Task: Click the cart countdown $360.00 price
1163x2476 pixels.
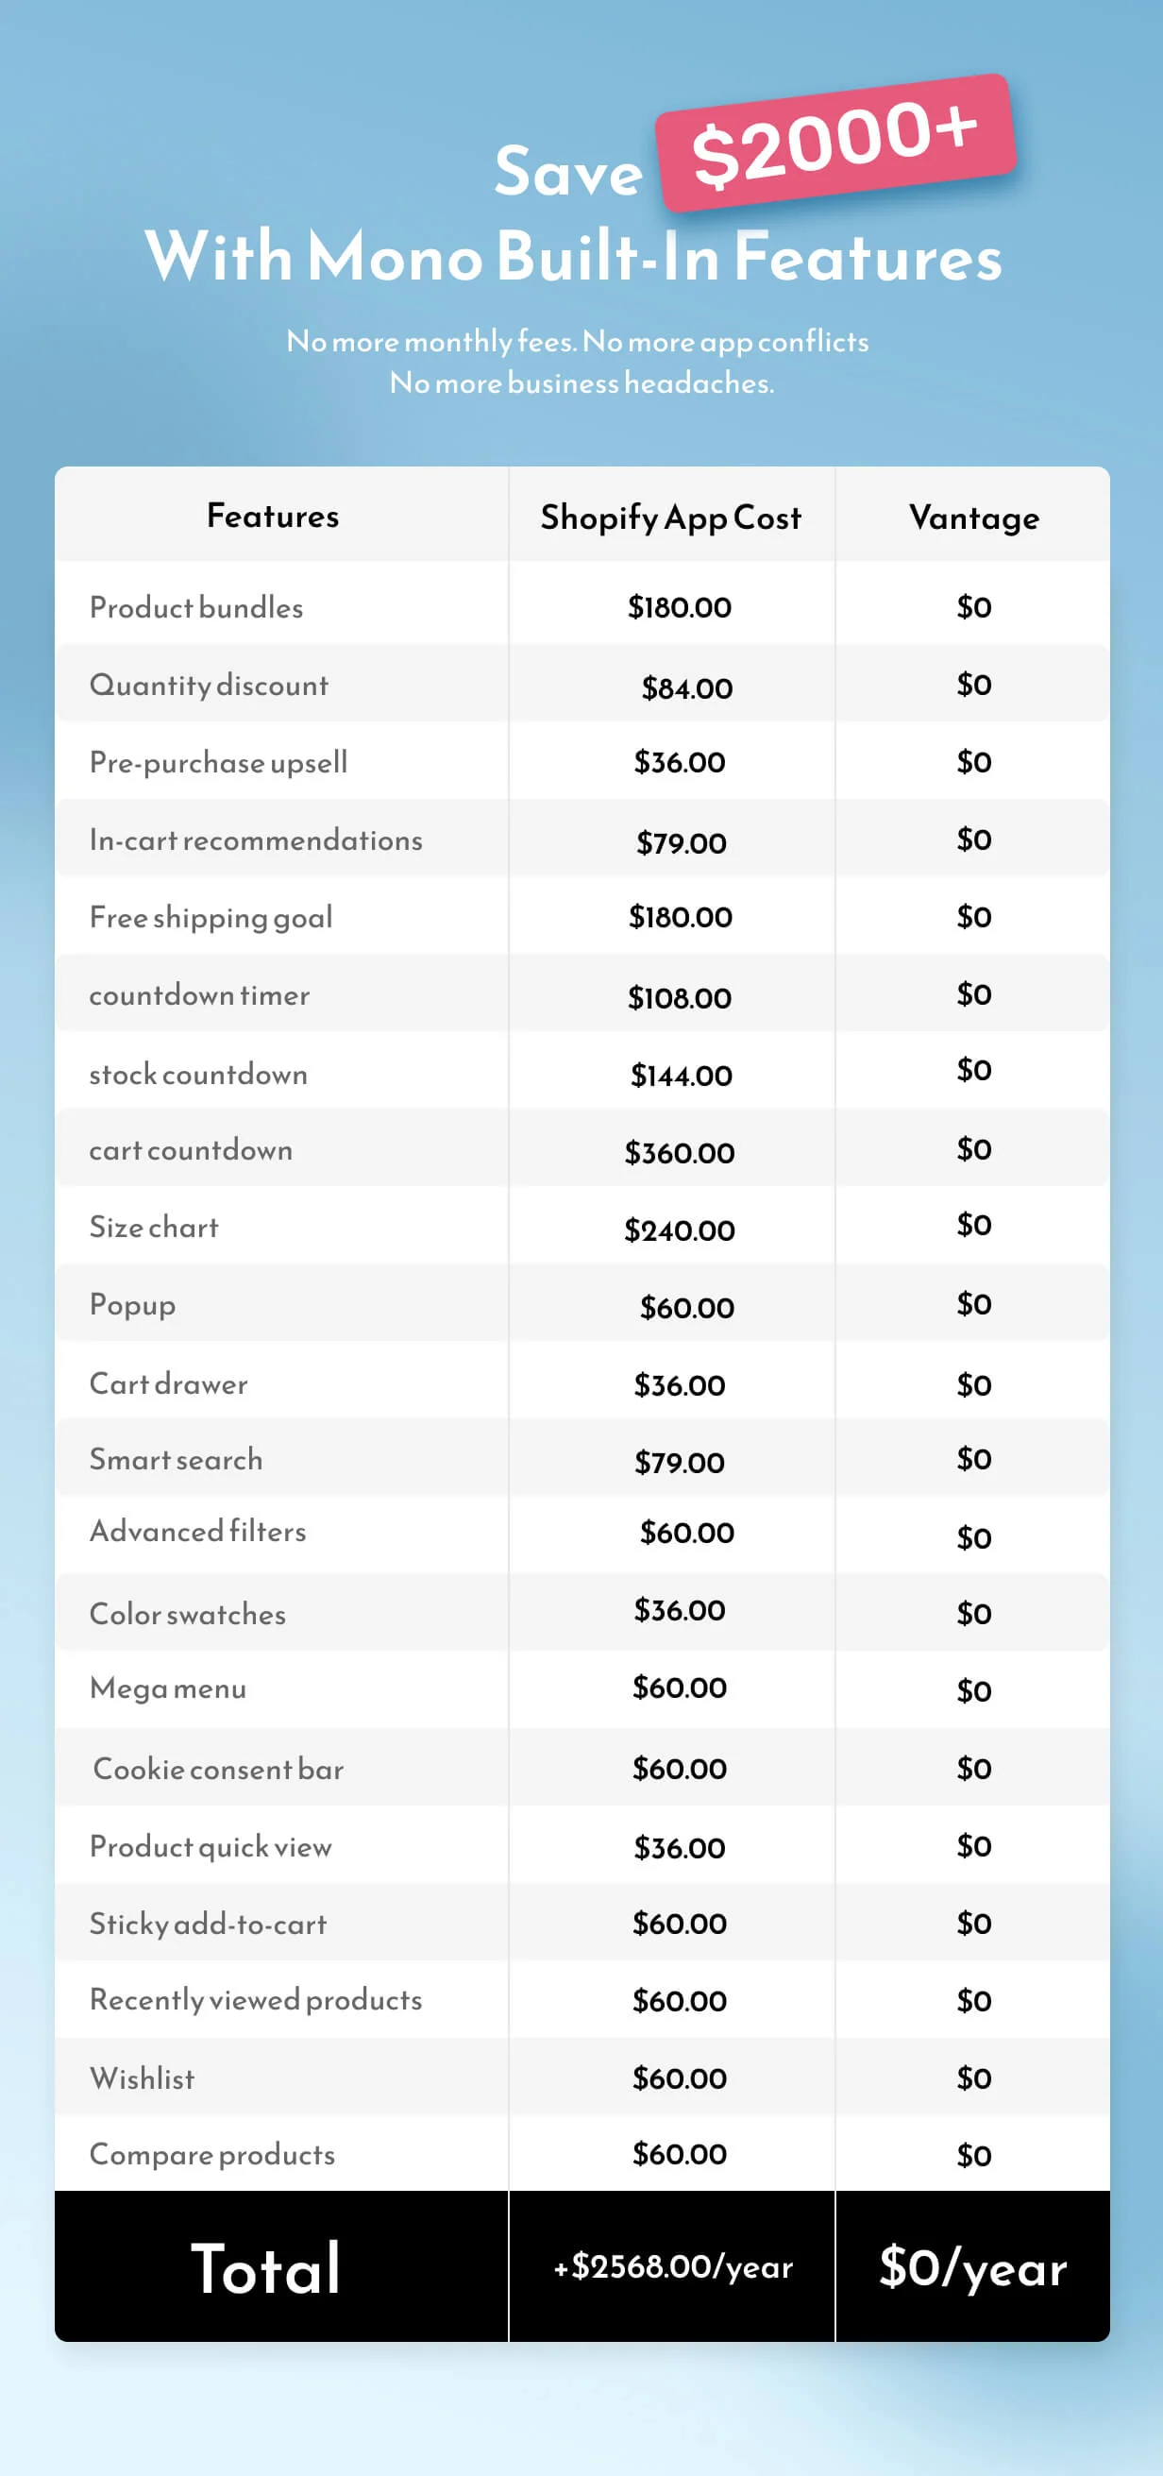Action: click(x=679, y=1152)
